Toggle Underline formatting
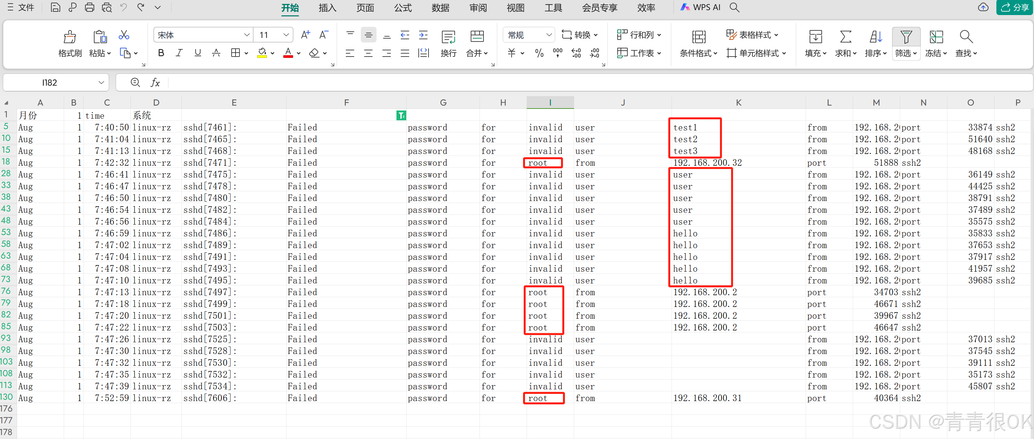The width and height of the screenshot is (1034, 439). pos(198,53)
